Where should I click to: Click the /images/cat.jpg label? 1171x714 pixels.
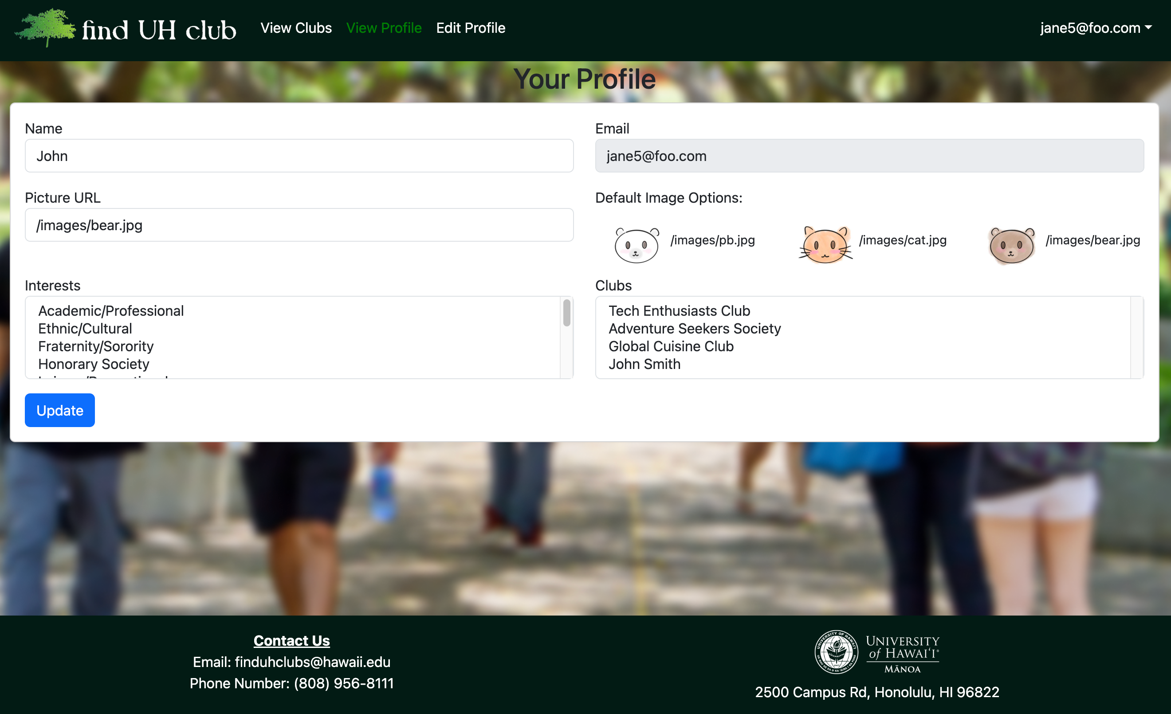(903, 240)
